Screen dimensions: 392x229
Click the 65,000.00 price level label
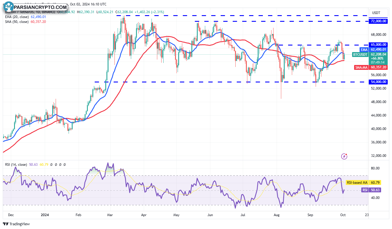[x=379, y=45]
